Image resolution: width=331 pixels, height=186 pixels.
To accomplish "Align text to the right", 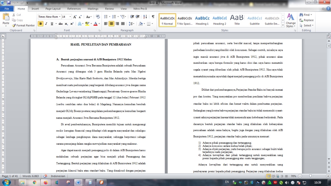I will (x=117, y=24).
